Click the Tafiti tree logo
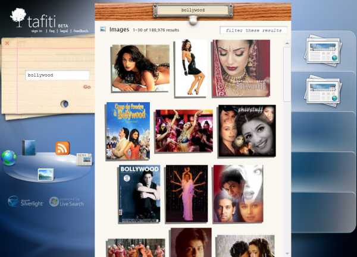Image resolution: width=357 pixels, height=257 pixels. click(18, 18)
